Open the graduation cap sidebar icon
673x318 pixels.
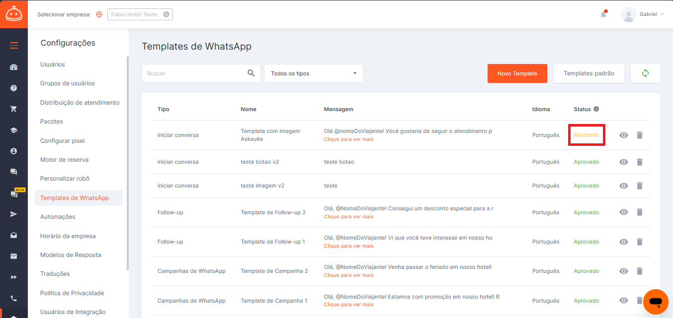click(14, 130)
